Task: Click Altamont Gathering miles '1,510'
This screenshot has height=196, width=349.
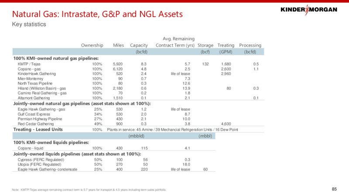Action: (118, 98)
